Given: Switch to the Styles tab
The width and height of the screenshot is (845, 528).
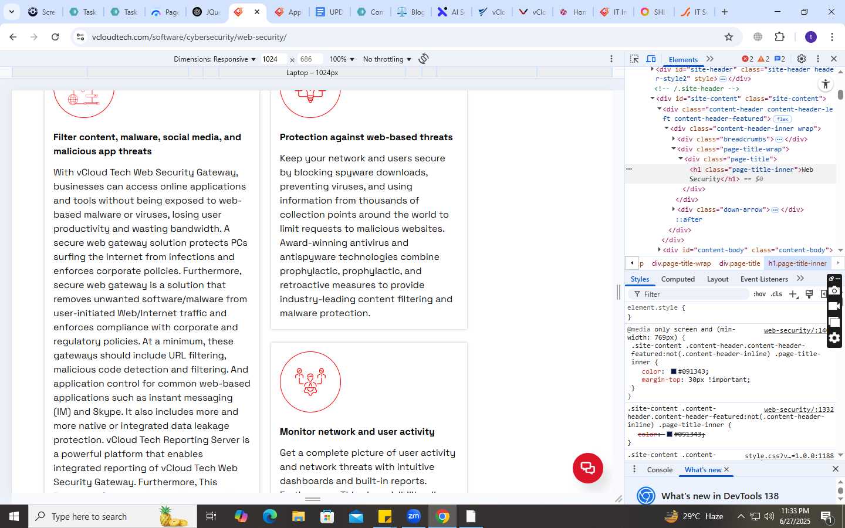Looking at the screenshot, I should (640, 279).
